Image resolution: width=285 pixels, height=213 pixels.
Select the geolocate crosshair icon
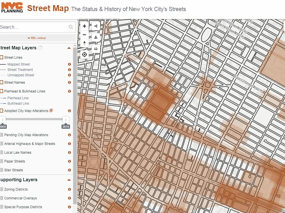84,54
